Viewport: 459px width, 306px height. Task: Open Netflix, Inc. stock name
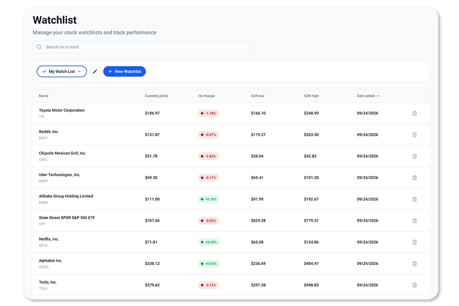point(49,239)
